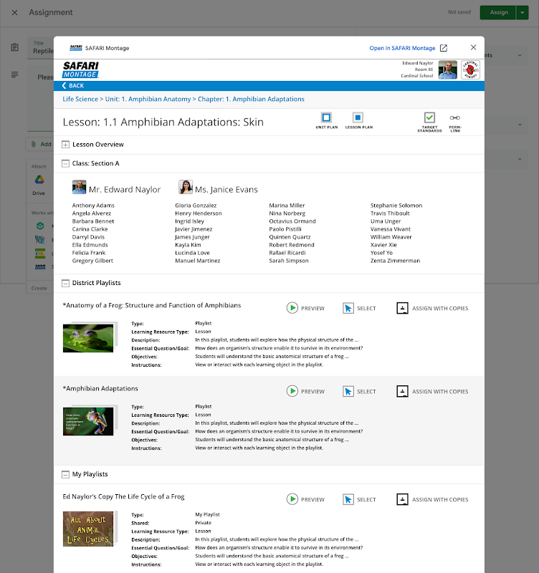Image resolution: width=539 pixels, height=573 pixels.
Task: Click the Add attachment button
Action: tap(41, 145)
